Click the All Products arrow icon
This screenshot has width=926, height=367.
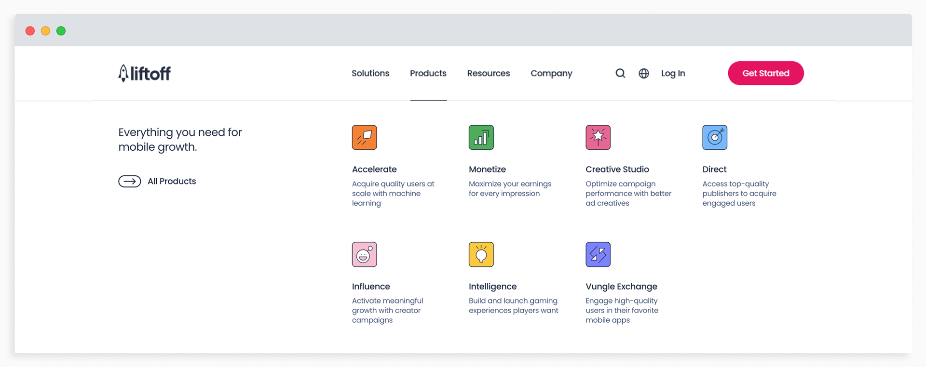click(x=130, y=181)
